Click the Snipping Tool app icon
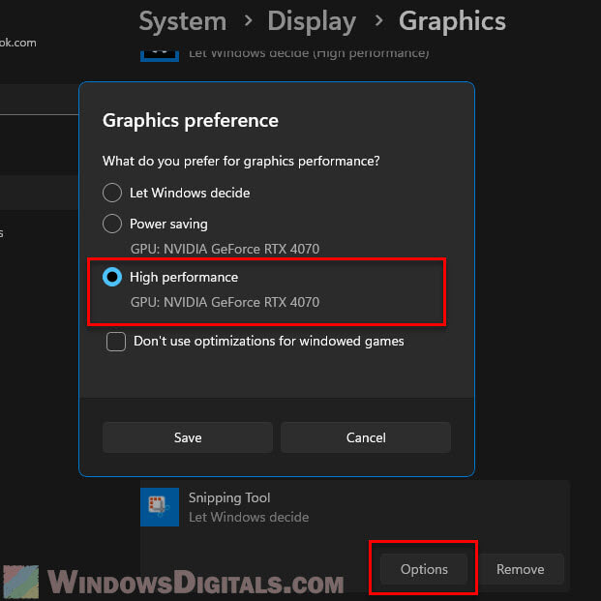601x601 pixels. click(160, 507)
